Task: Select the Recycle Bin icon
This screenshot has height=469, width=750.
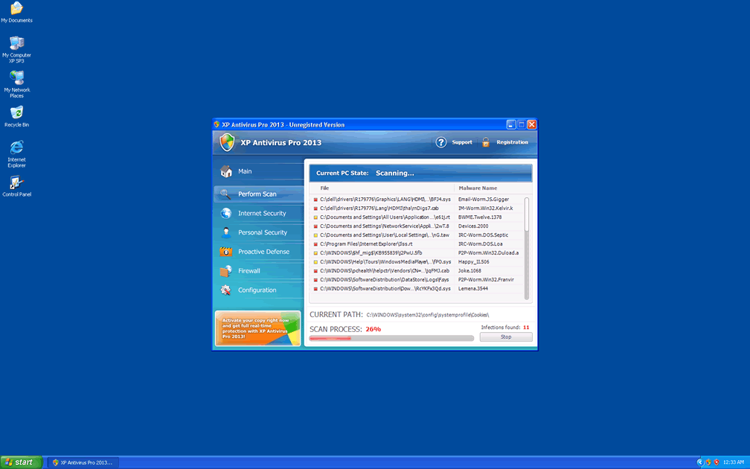Action: point(16,113)
